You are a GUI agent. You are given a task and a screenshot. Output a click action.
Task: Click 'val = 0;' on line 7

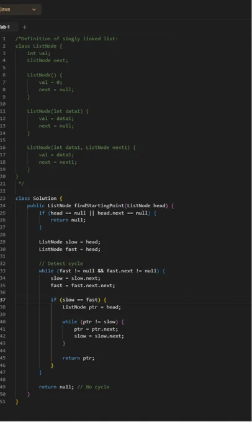50,83
